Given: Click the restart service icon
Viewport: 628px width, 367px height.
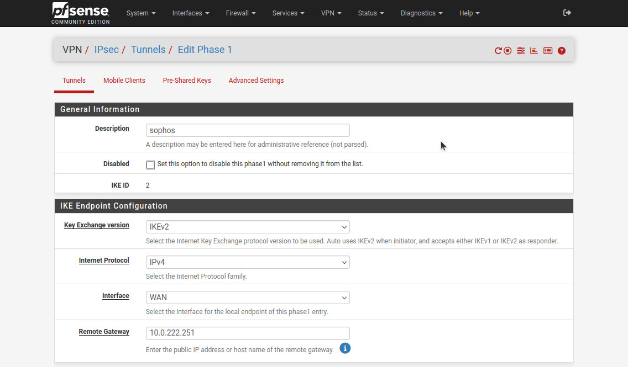Looking at the screenshot, I should pos(498,51).
